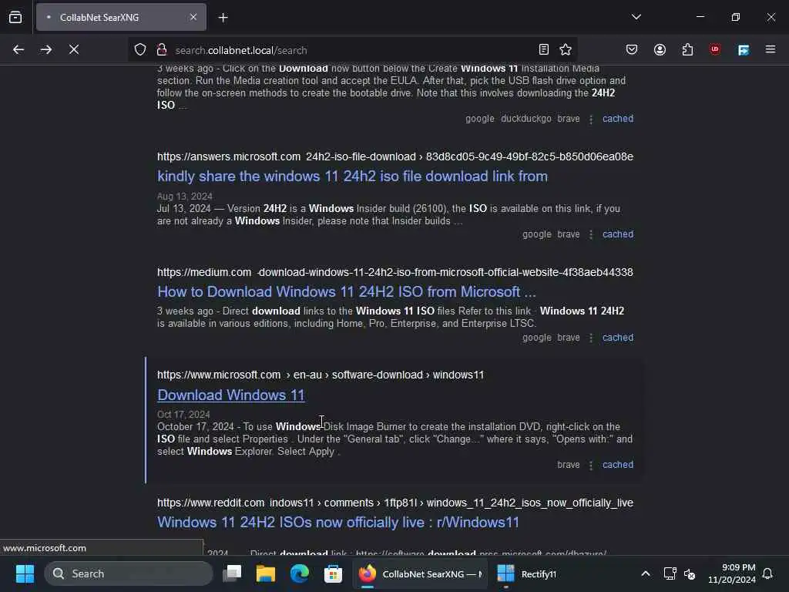View site security lock information

(x=162, y=50)
